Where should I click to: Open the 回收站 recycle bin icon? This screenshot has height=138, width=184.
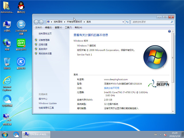[7, 63]
